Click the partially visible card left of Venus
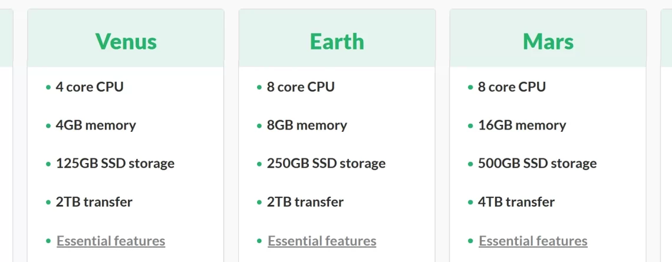This screenshot has width=672, height=262. (x=6, y=135)
